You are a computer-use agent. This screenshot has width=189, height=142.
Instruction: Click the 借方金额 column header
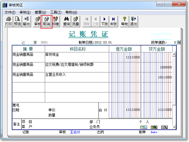point(125,49)
